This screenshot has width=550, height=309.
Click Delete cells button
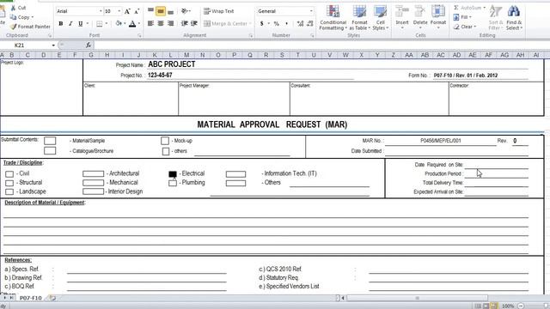click(420, 17)
